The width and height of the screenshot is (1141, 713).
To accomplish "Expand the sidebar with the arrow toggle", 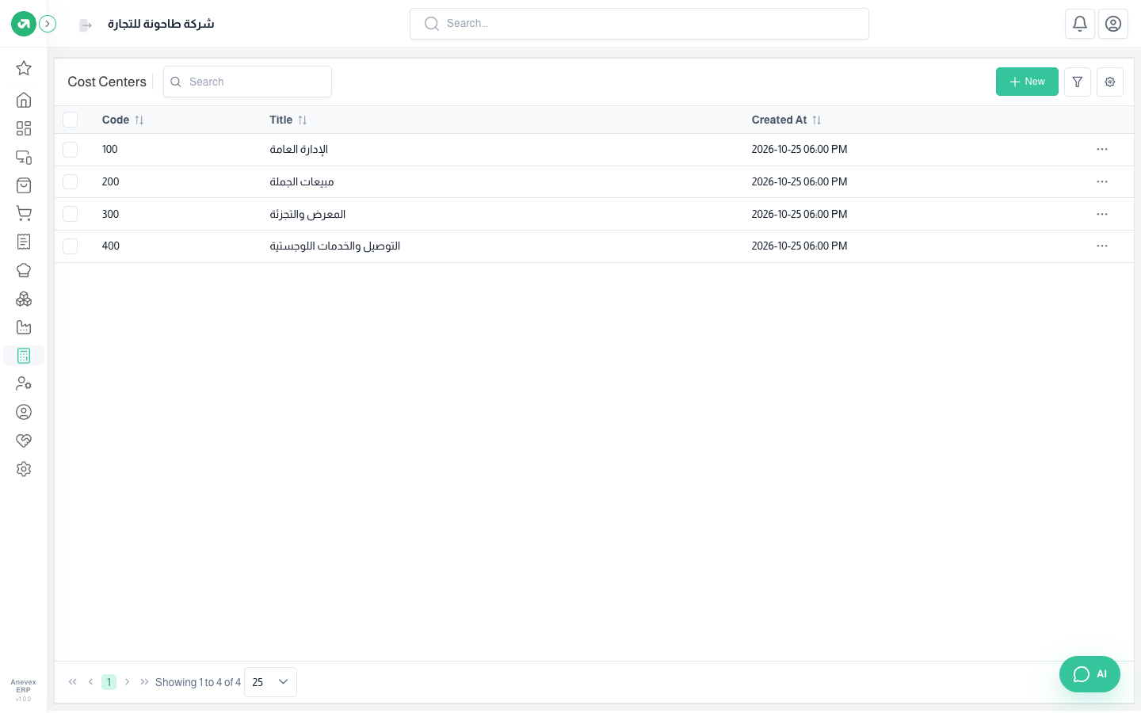I will pyautogui.click(x=48, y=24).
